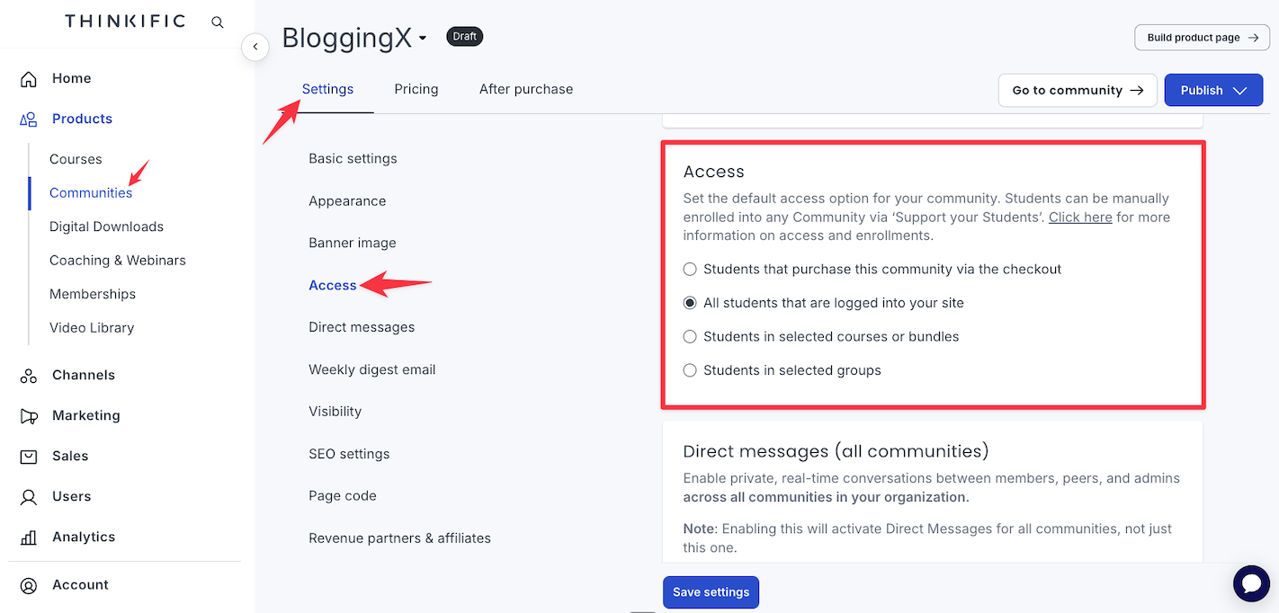Click the Home icon in the sidebar
Screen dimensions: 1279x613
(x=28, y=78)
